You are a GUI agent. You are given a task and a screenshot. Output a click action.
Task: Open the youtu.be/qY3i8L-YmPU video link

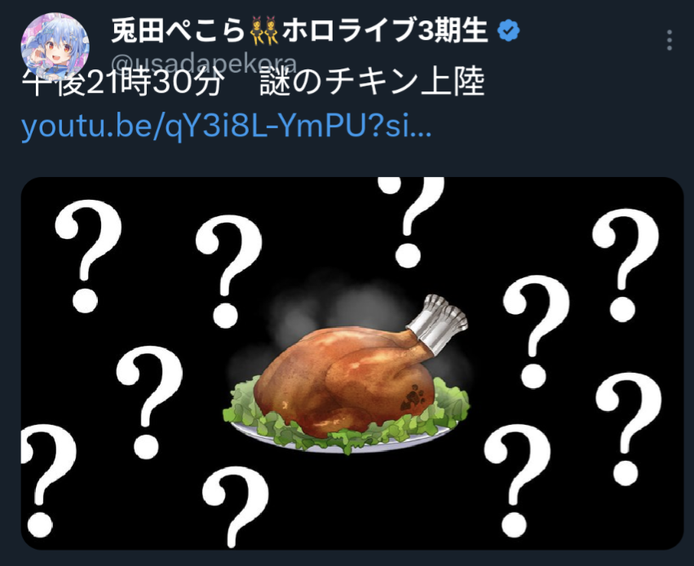226,127
